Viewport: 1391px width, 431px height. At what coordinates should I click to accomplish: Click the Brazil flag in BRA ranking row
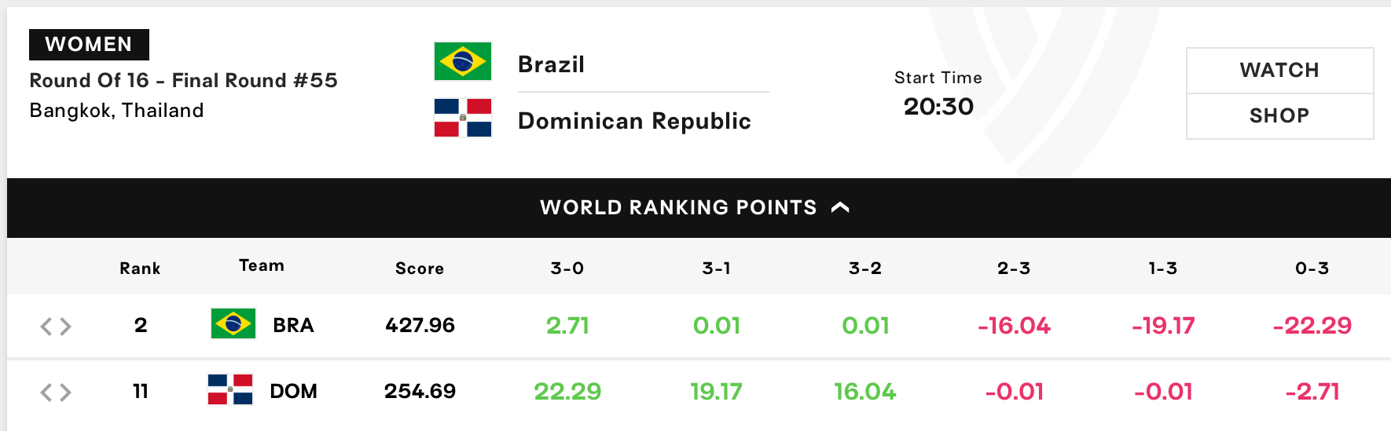point(233,323)
